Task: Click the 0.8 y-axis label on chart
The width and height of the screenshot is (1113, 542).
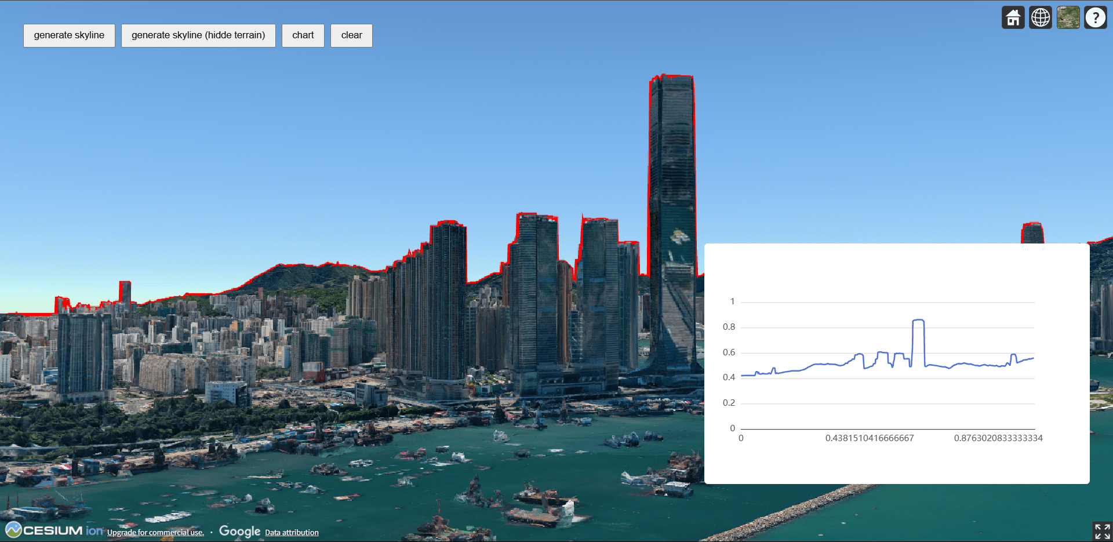Action: coord(729,327)
